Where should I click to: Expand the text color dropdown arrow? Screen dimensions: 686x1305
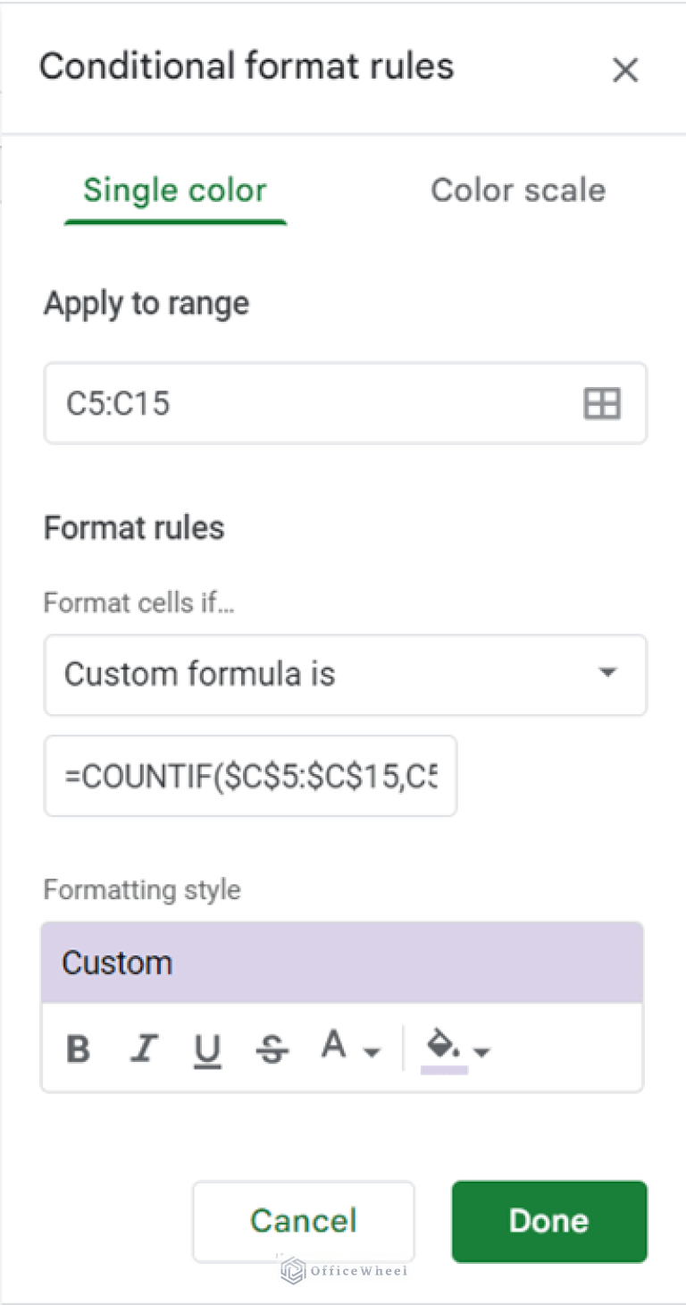[x=372, y=1052]
